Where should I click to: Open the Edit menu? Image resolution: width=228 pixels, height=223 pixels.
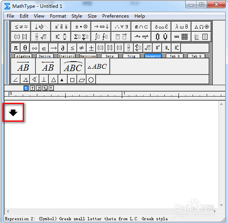coord(24,16)
